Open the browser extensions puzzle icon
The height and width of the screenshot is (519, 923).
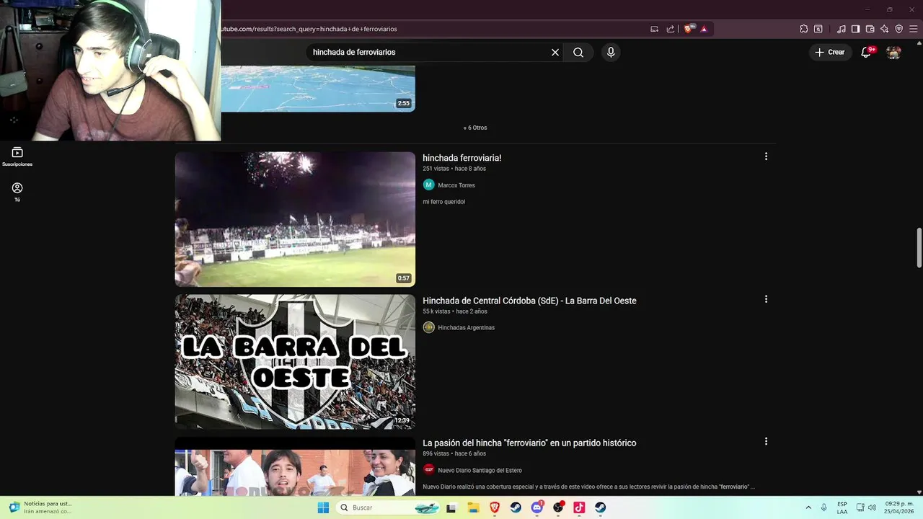[804, 29]
